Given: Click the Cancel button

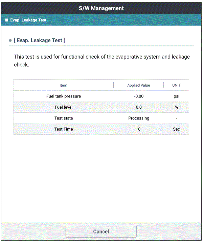Looking at the screenshot, I should tap(101, 231).
